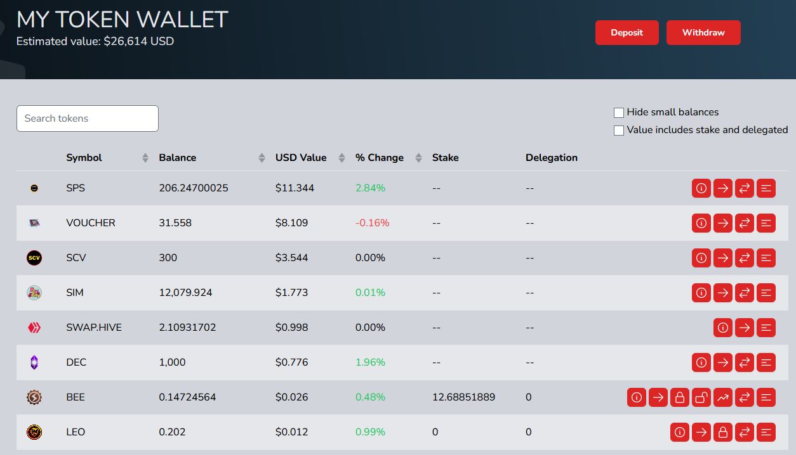This screenshot has height=455, width=796.
Task: Swap BEE with the two-arrows icon
Action: tap(745, 397)
